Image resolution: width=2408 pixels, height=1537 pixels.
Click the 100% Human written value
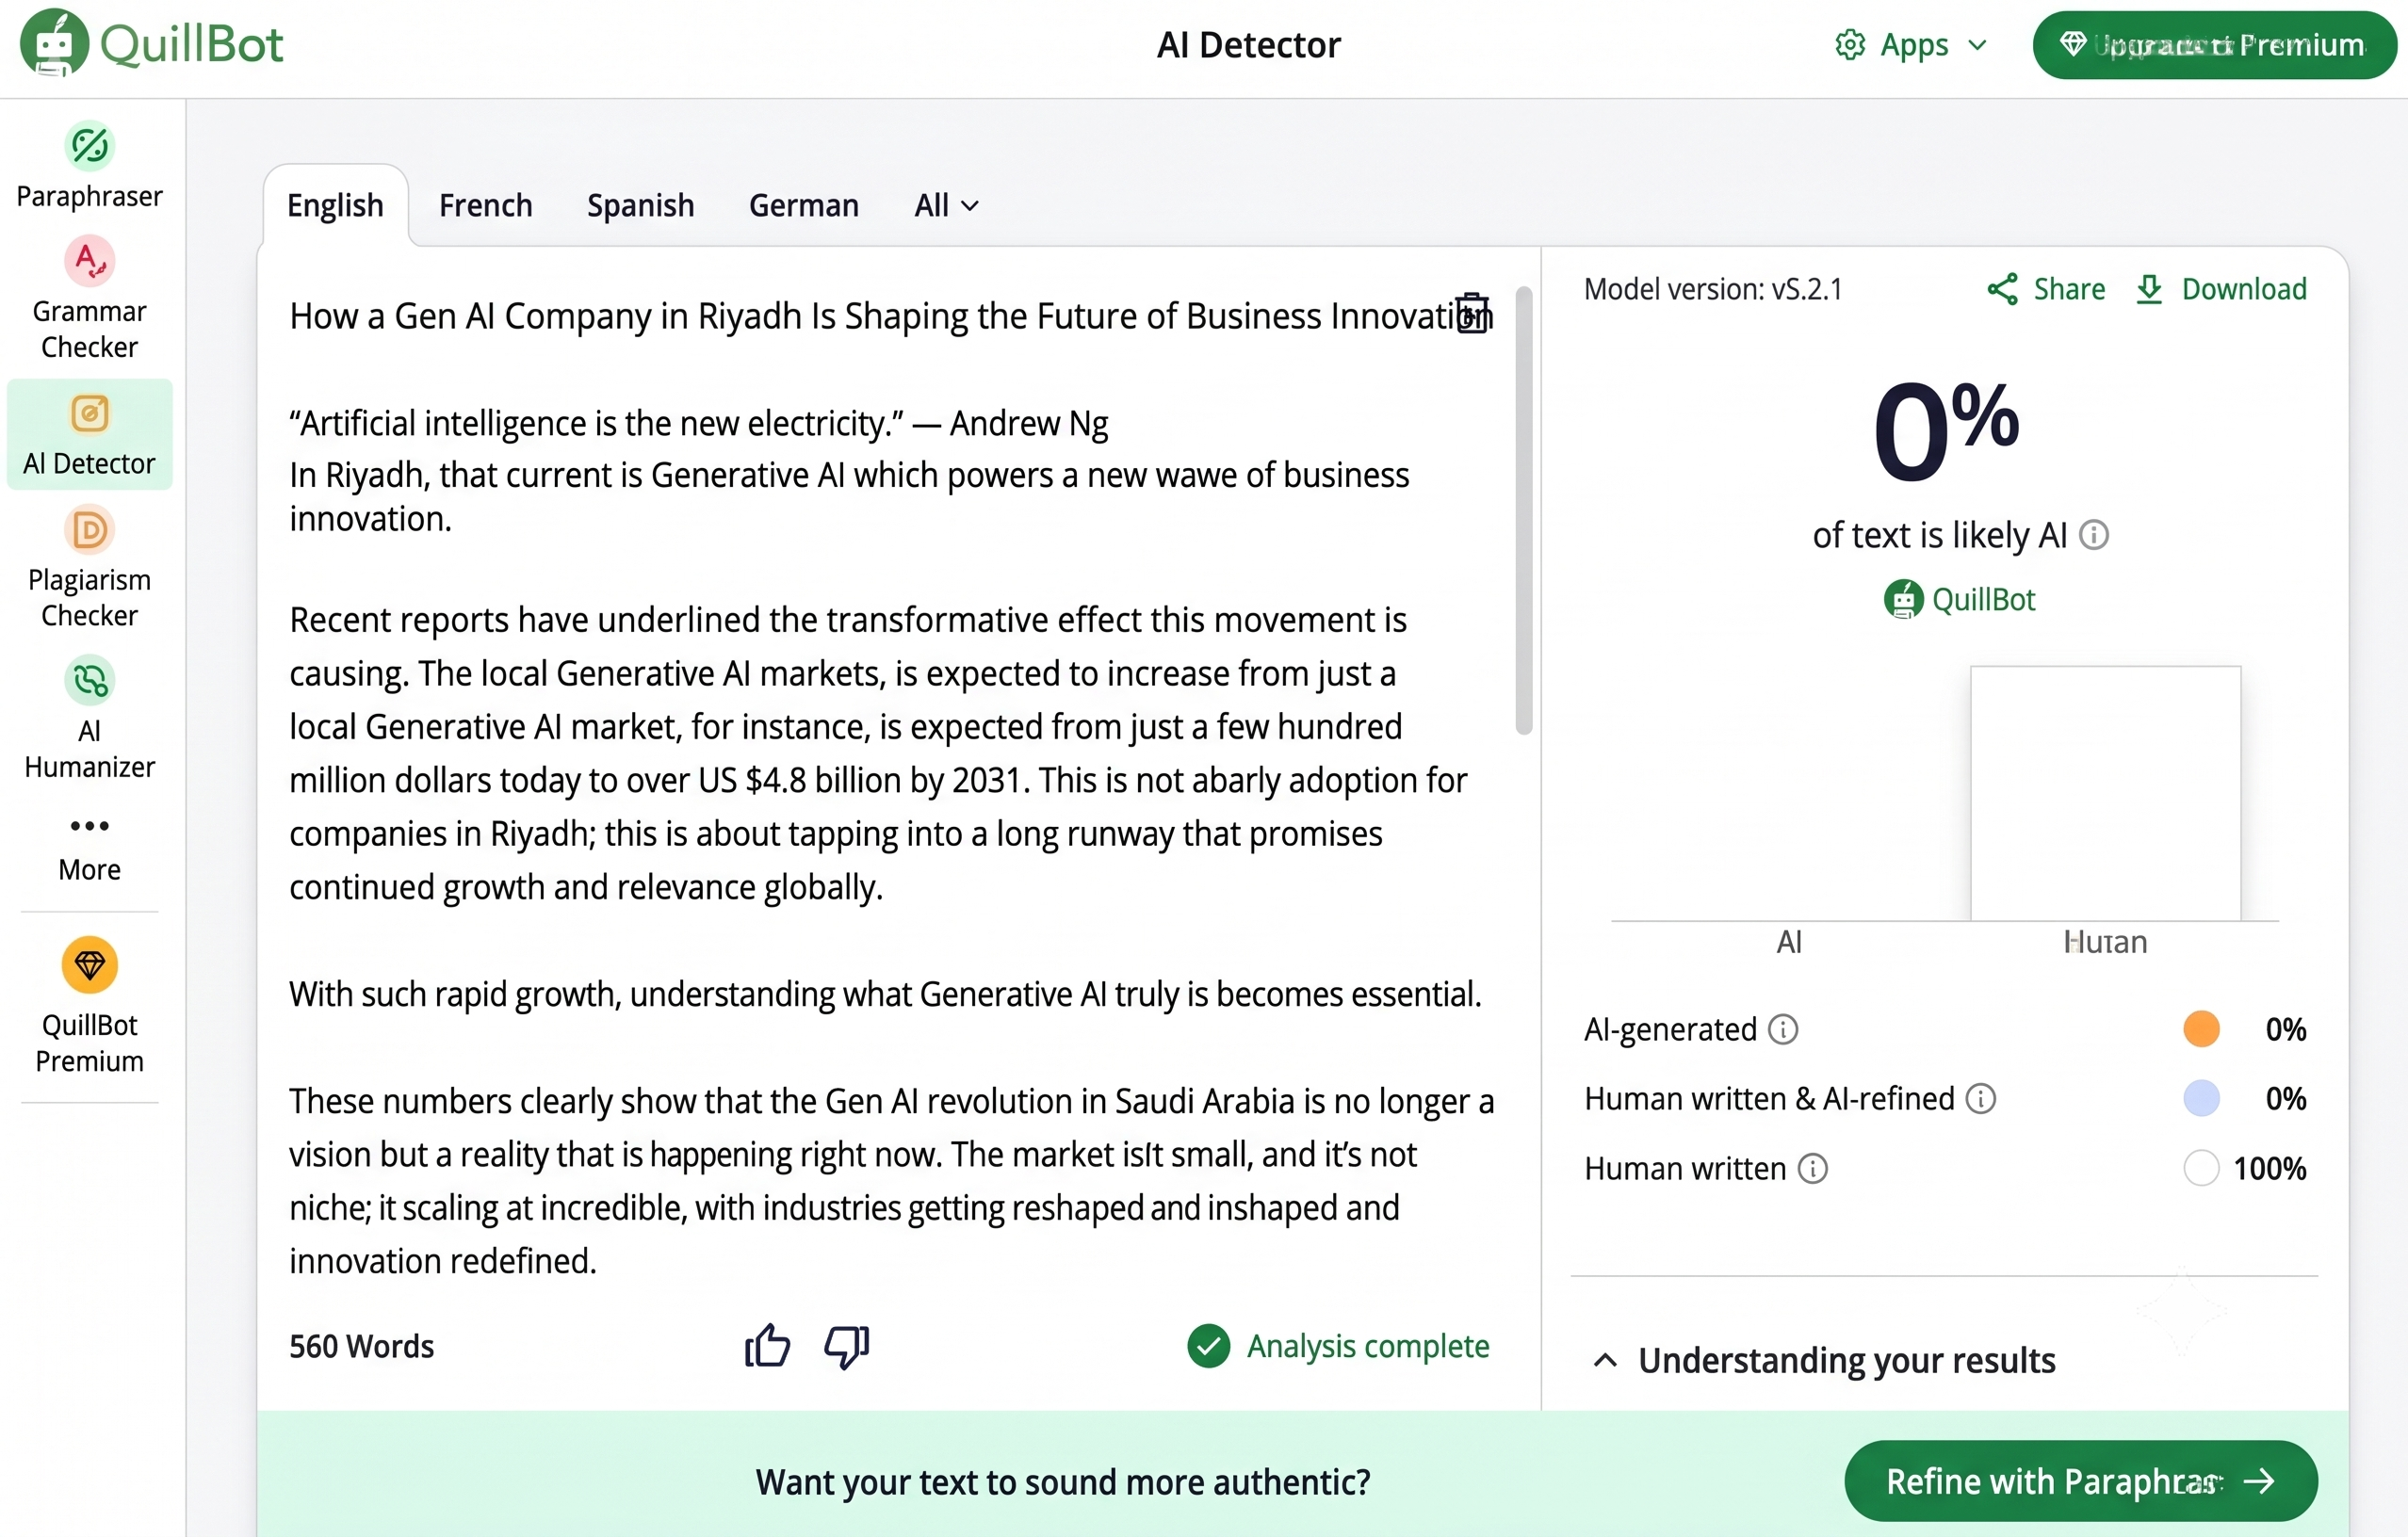2269,1168
